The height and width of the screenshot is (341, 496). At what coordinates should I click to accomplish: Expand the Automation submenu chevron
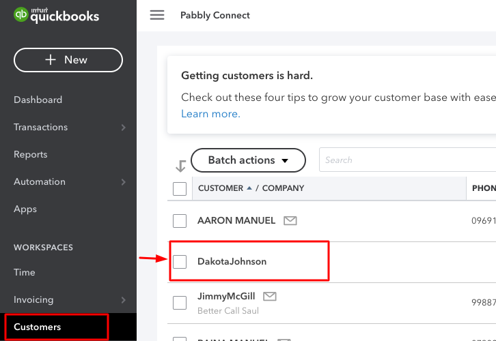click(x=124, y=182)
